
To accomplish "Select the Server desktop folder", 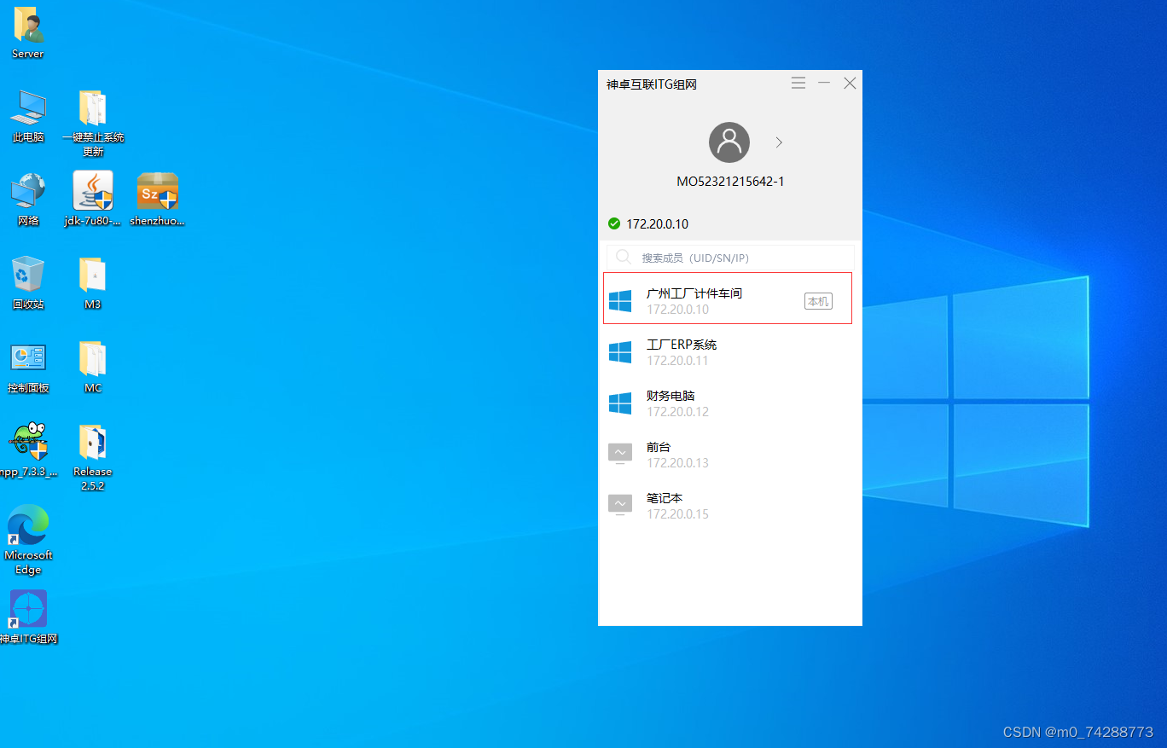I will click(x=27, y=32).
